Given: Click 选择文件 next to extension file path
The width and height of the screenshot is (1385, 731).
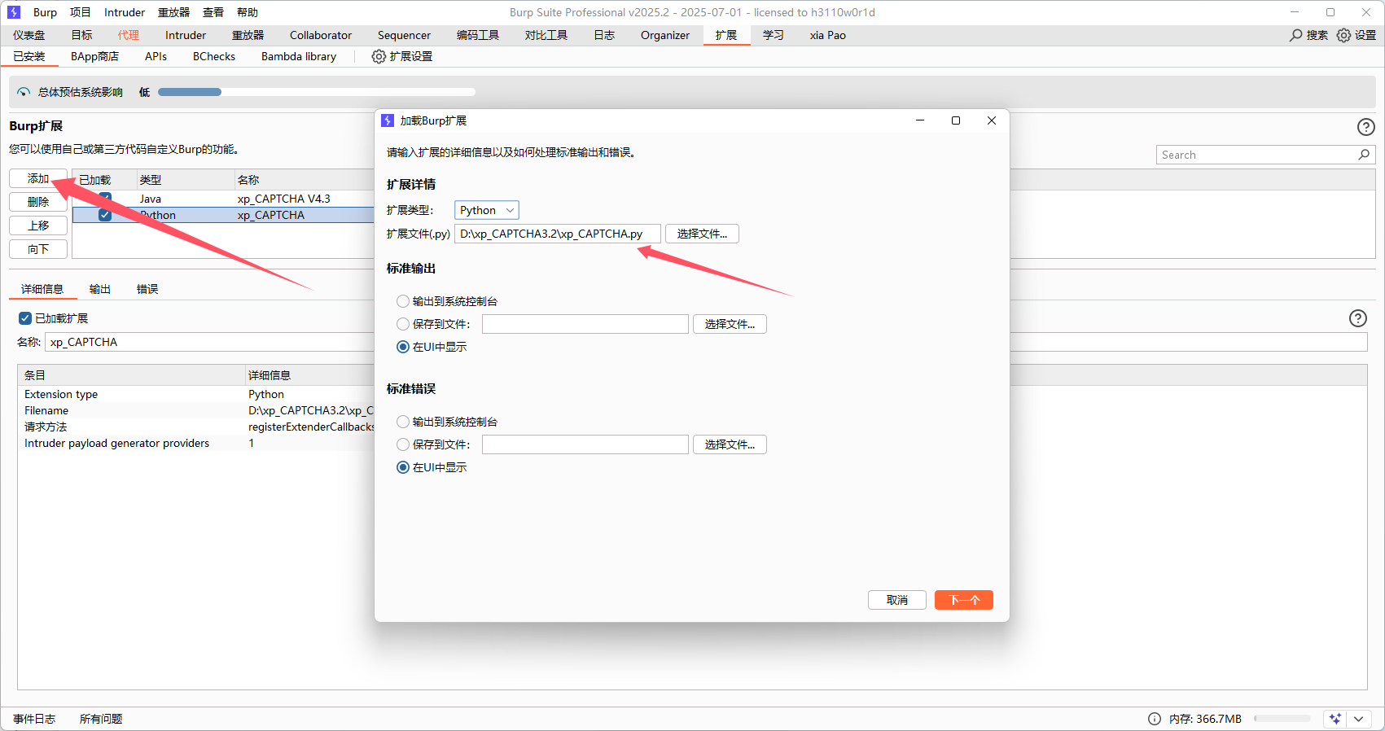Looking at the screenshot, I should pos(702,234).
